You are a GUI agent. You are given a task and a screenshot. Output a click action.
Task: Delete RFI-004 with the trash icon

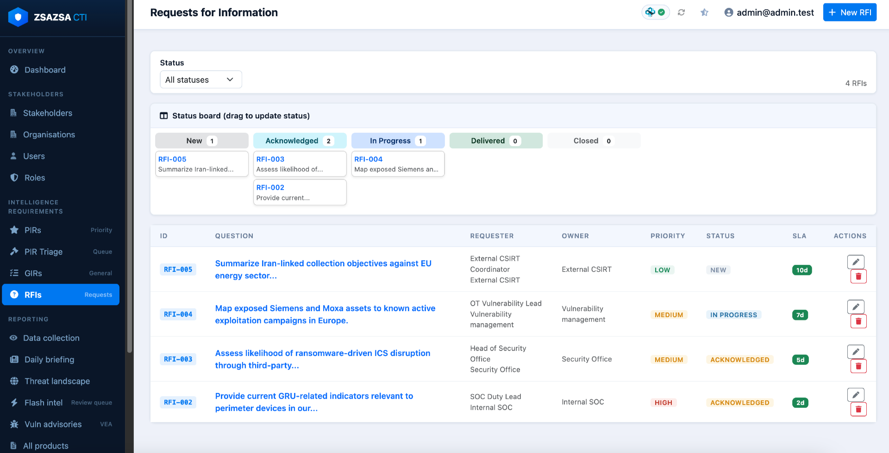(x=858, y=321)
